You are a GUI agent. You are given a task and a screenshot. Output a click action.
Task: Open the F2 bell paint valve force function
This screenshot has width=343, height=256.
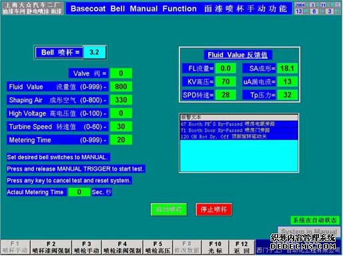point(51,247)
